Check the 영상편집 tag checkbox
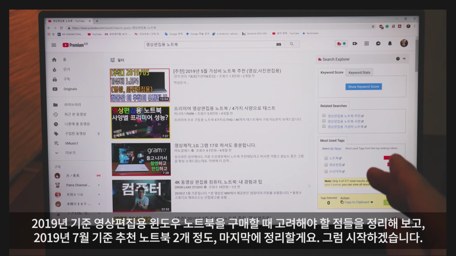Viewport: 456px width, 256px height. pyautogui.click(x=326, y=165)
